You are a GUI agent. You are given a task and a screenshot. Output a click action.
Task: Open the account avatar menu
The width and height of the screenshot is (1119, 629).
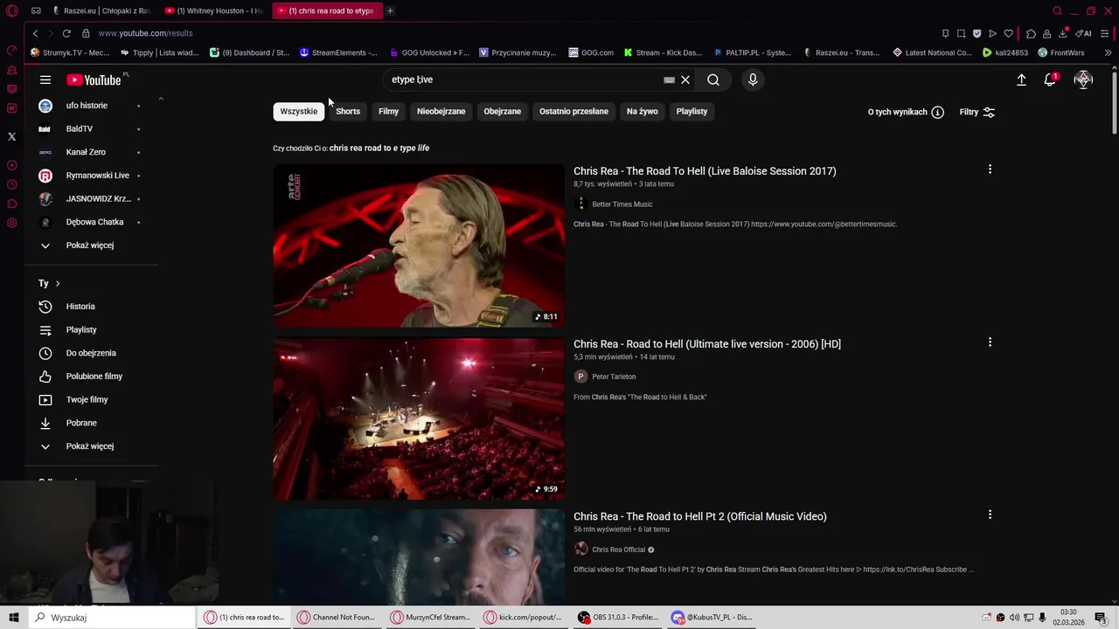coord(1083,79)
